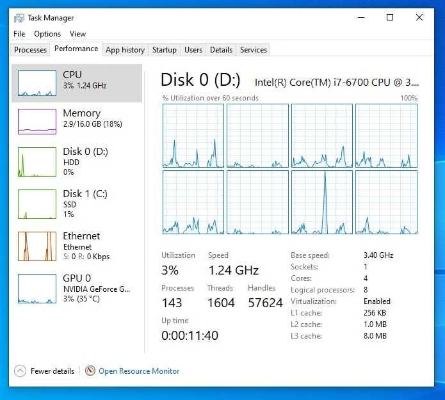The image size is (445, 400).
Task: Click the Speed value 1.24 GHz
Action: tap(234, 270)
